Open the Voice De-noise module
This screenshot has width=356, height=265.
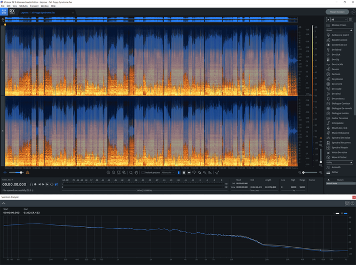[337, 153]
